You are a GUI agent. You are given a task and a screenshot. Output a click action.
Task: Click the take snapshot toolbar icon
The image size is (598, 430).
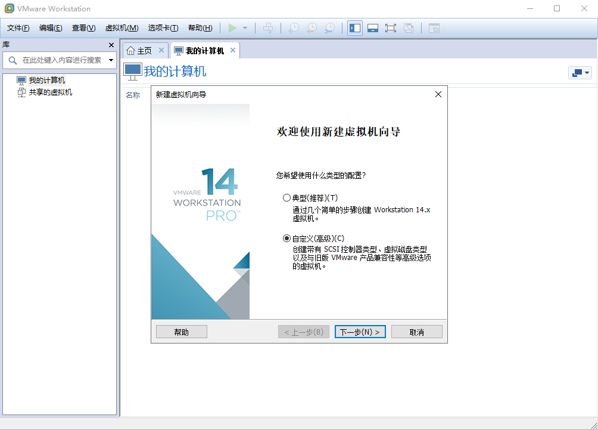(x=293, y=28)
